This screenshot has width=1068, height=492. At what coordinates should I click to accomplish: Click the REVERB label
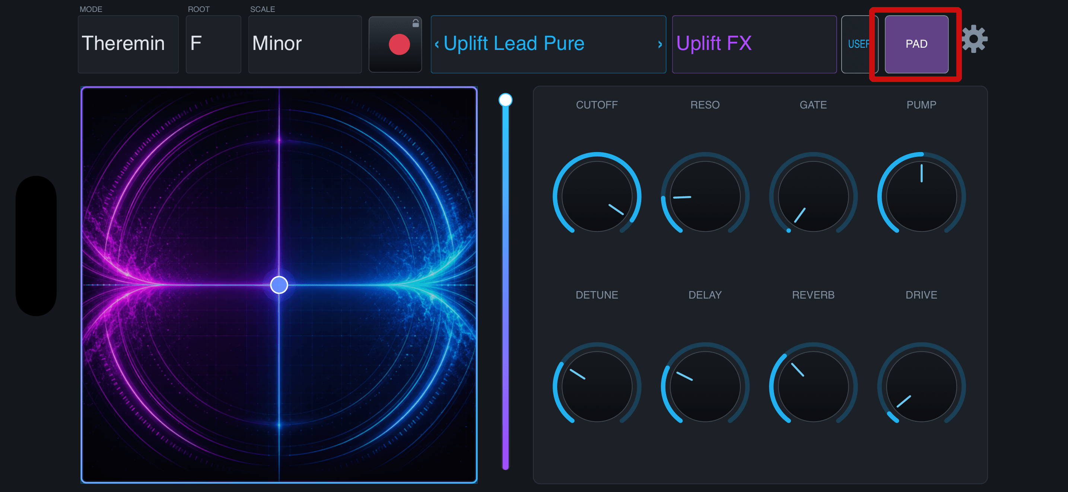pyautogui.click(x=813, y=295)
